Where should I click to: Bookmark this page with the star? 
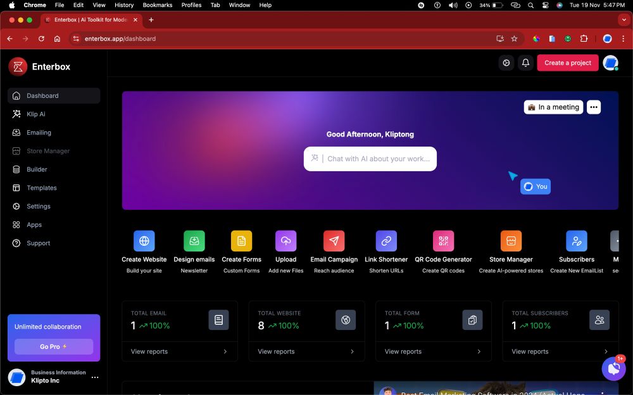(x=514, y=39)
